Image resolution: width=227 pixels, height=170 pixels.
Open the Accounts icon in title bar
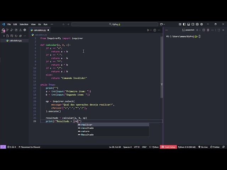197,24
